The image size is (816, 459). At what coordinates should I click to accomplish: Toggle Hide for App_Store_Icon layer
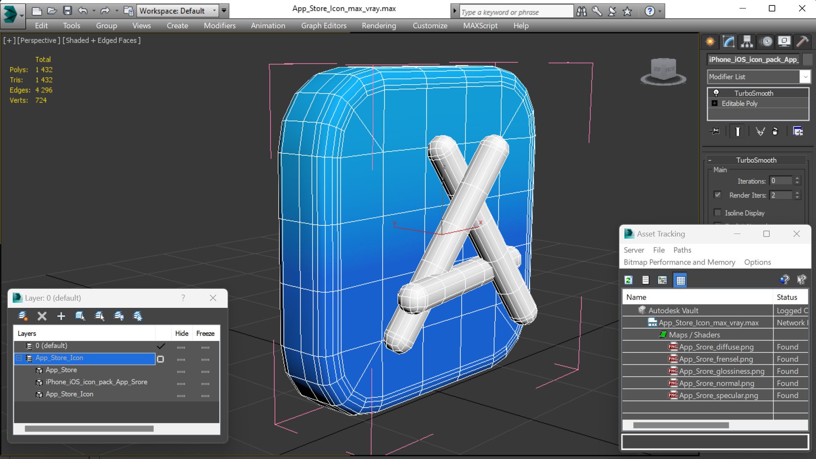(181, 359)
